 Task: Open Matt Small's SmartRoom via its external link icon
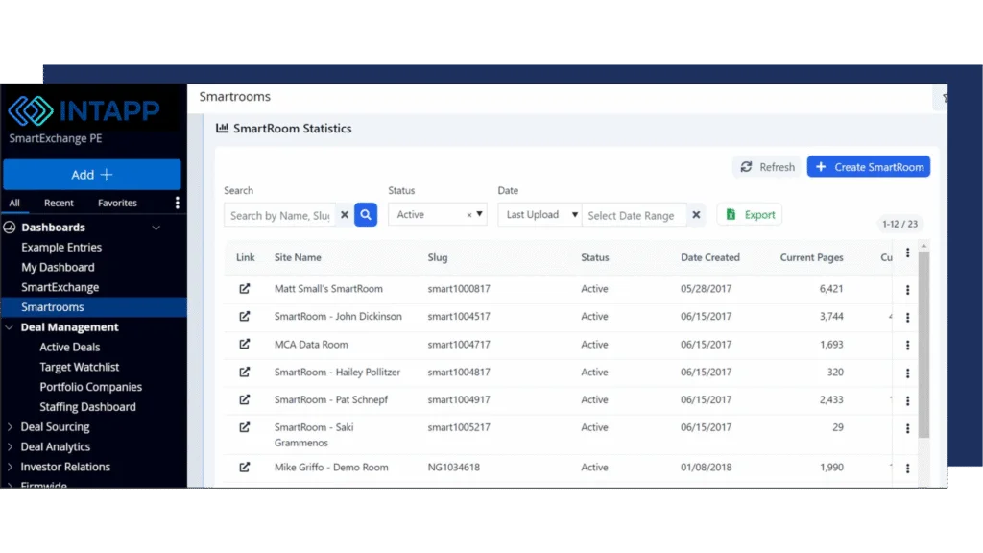pyautogui.click(x=246, y=288)
